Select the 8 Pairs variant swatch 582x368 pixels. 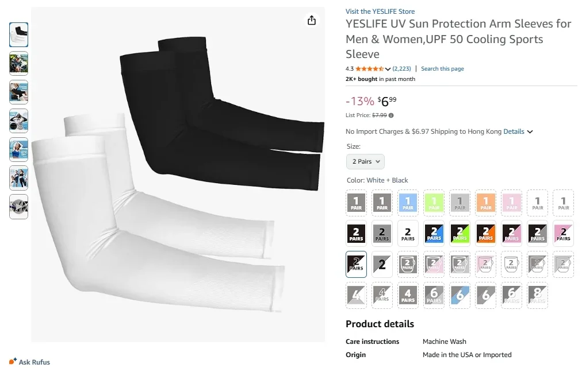click(x=537, y=296)
